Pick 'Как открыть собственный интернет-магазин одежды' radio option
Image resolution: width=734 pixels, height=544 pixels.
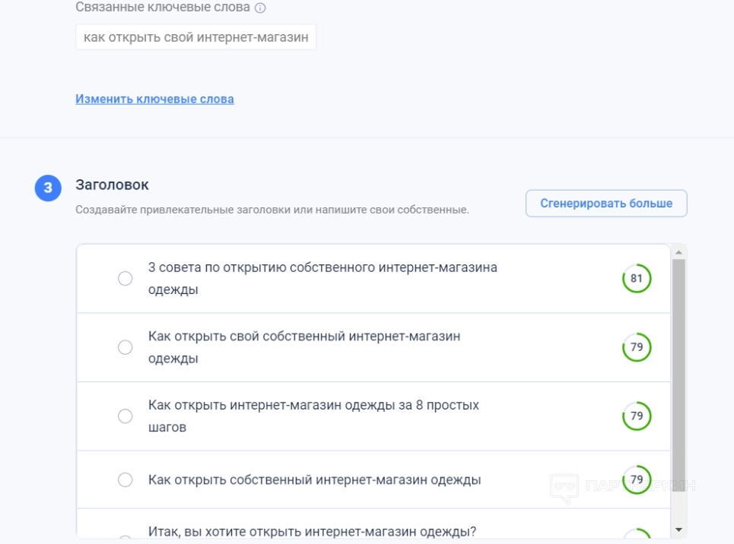[126, 479]
